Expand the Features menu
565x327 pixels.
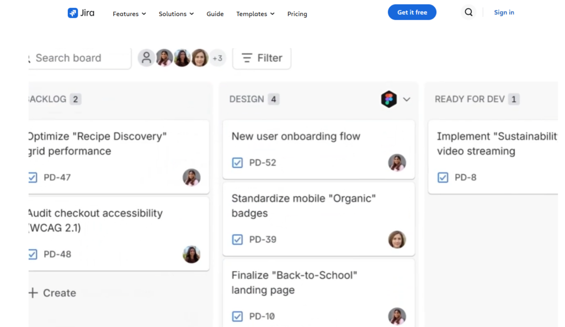[129, 14]
